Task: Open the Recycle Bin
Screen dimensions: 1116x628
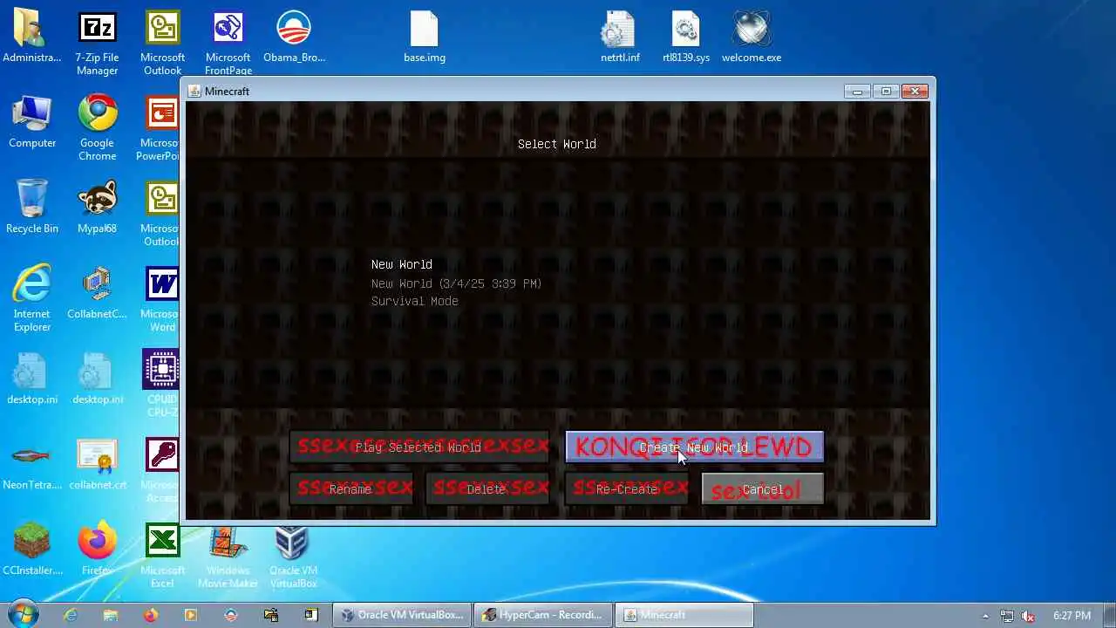Action: click(32, 208)
